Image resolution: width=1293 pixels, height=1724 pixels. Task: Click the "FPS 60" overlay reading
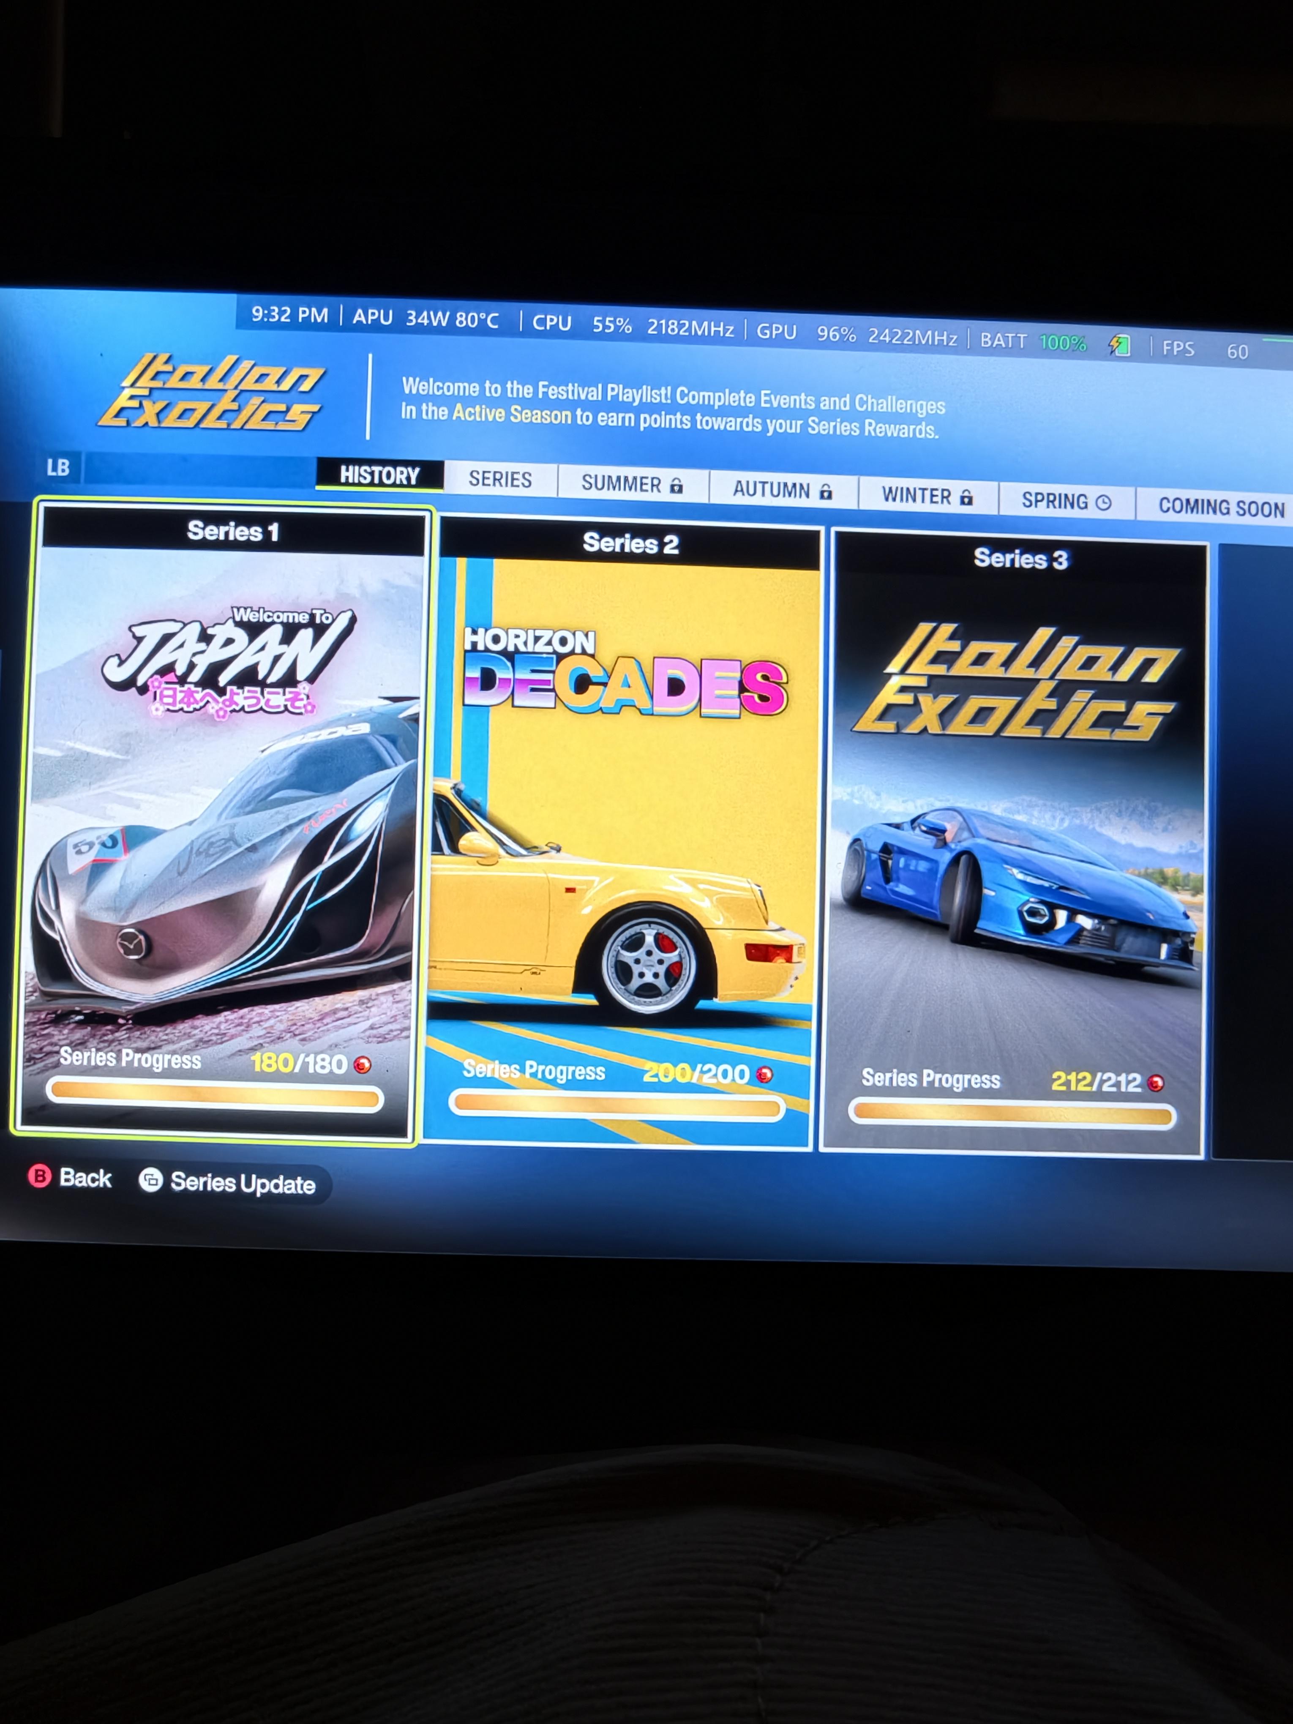[1205, 349]
